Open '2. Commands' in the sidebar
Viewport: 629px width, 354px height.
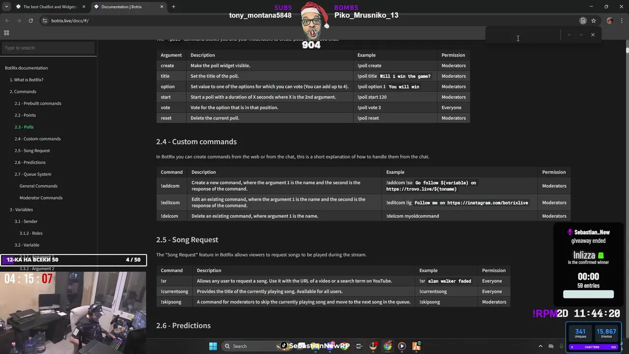coord(23,91)
